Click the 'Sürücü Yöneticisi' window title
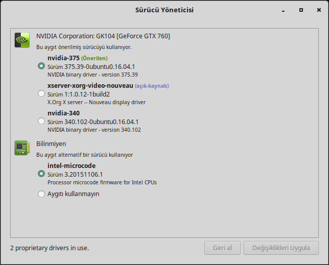The height and width of the screenshot is (265, 329). pyautogui.click(x=165, y=10)
